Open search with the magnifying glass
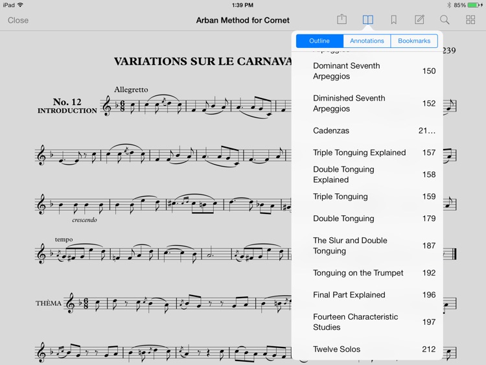 tap(445, 20)
